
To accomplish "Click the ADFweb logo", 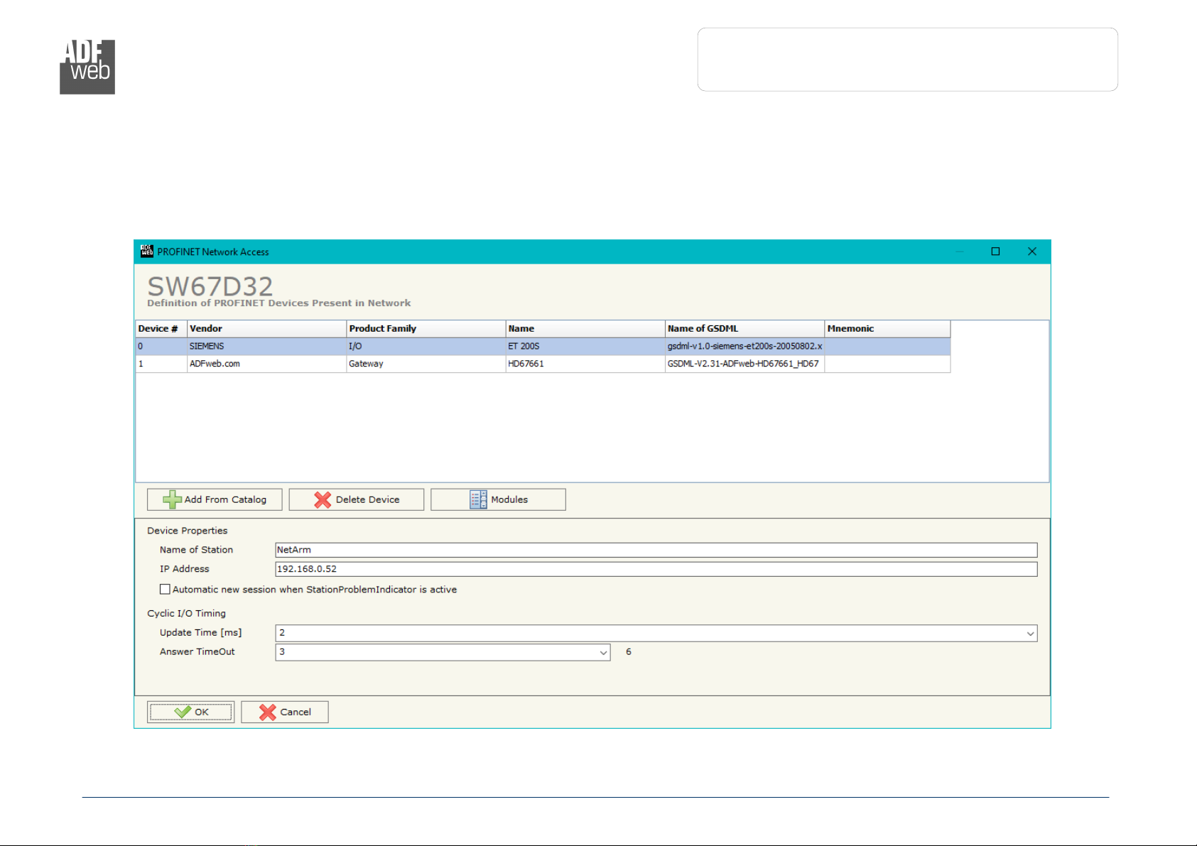I will click(87, 67).
